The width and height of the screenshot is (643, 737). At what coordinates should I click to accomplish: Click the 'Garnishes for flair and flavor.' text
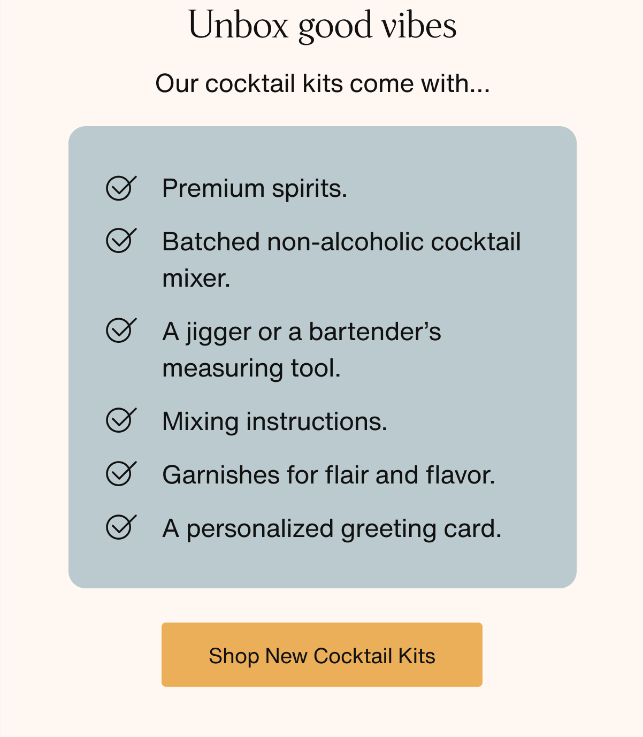(x=329, y=475)
